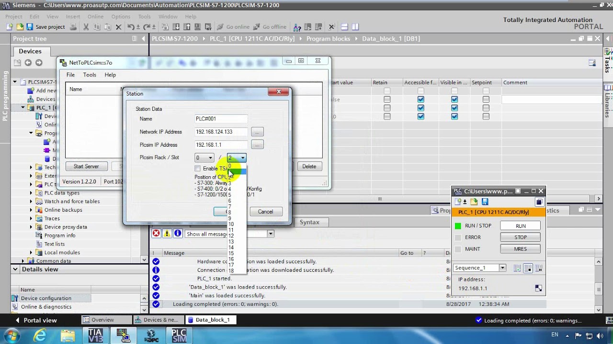Show warnings filter icon in Info pane
This screenshot has height=344, width=613.
tap(167, 233)
